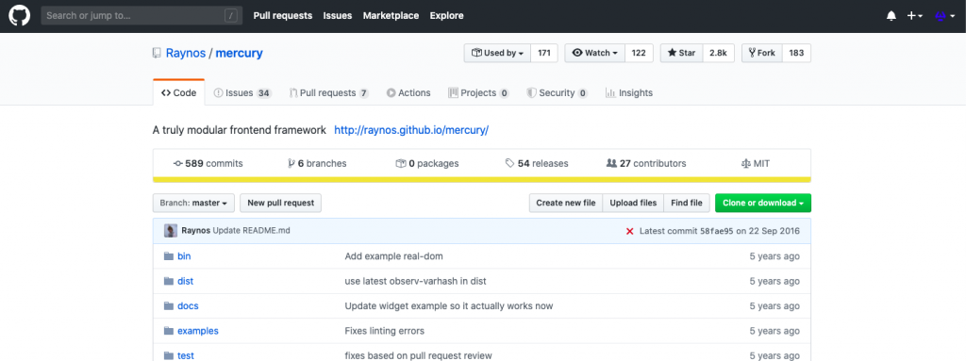Image resolution: width=966 pixels, height=361 pixels.
Task: Go to Marketplace in top navigation
Action: (x=391, y=15)
